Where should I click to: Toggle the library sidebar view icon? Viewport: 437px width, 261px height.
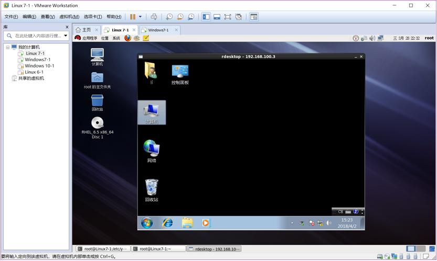206,17
